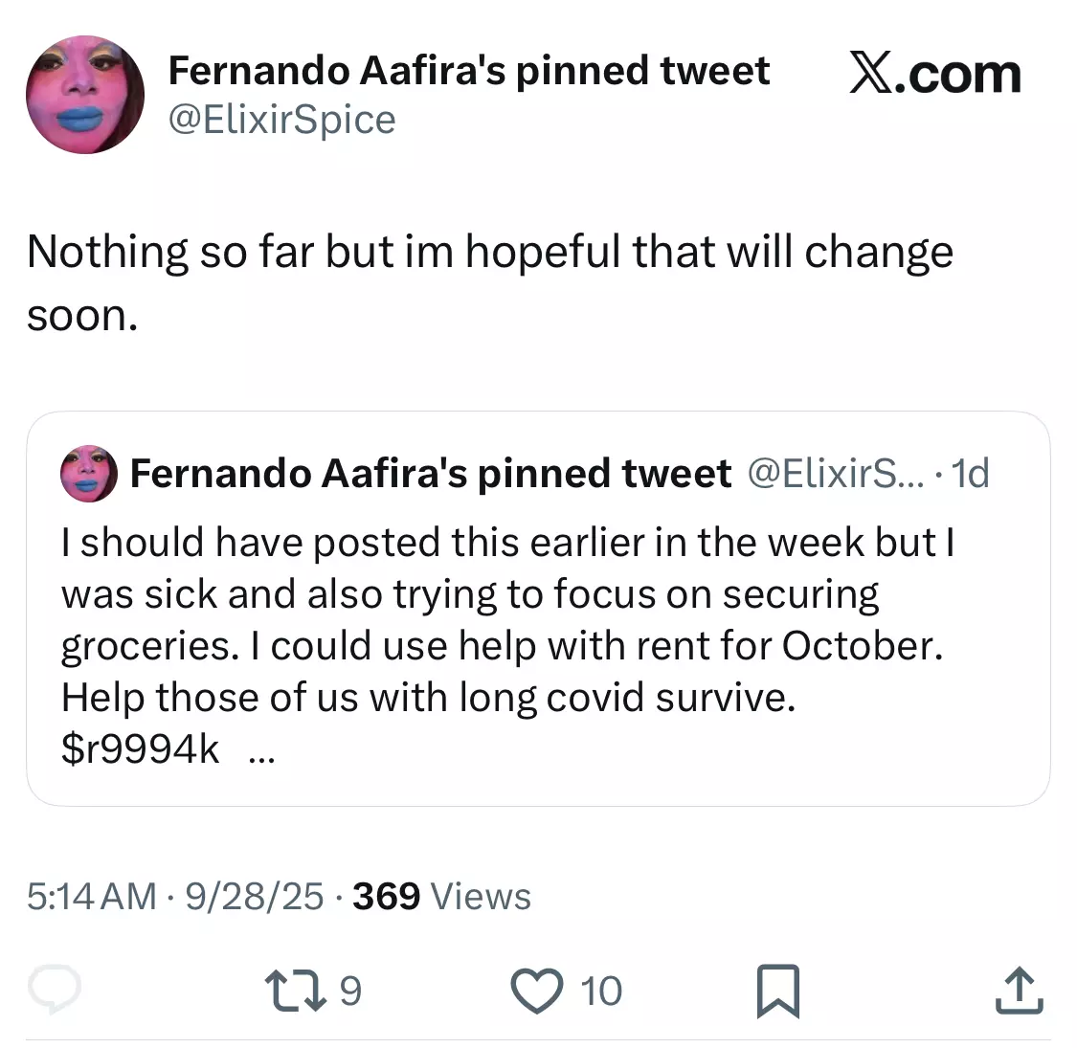Open the quoted tweet's 1d timestamp
This screenshot has height=1048, width=1077.
[x=971, y=473]
